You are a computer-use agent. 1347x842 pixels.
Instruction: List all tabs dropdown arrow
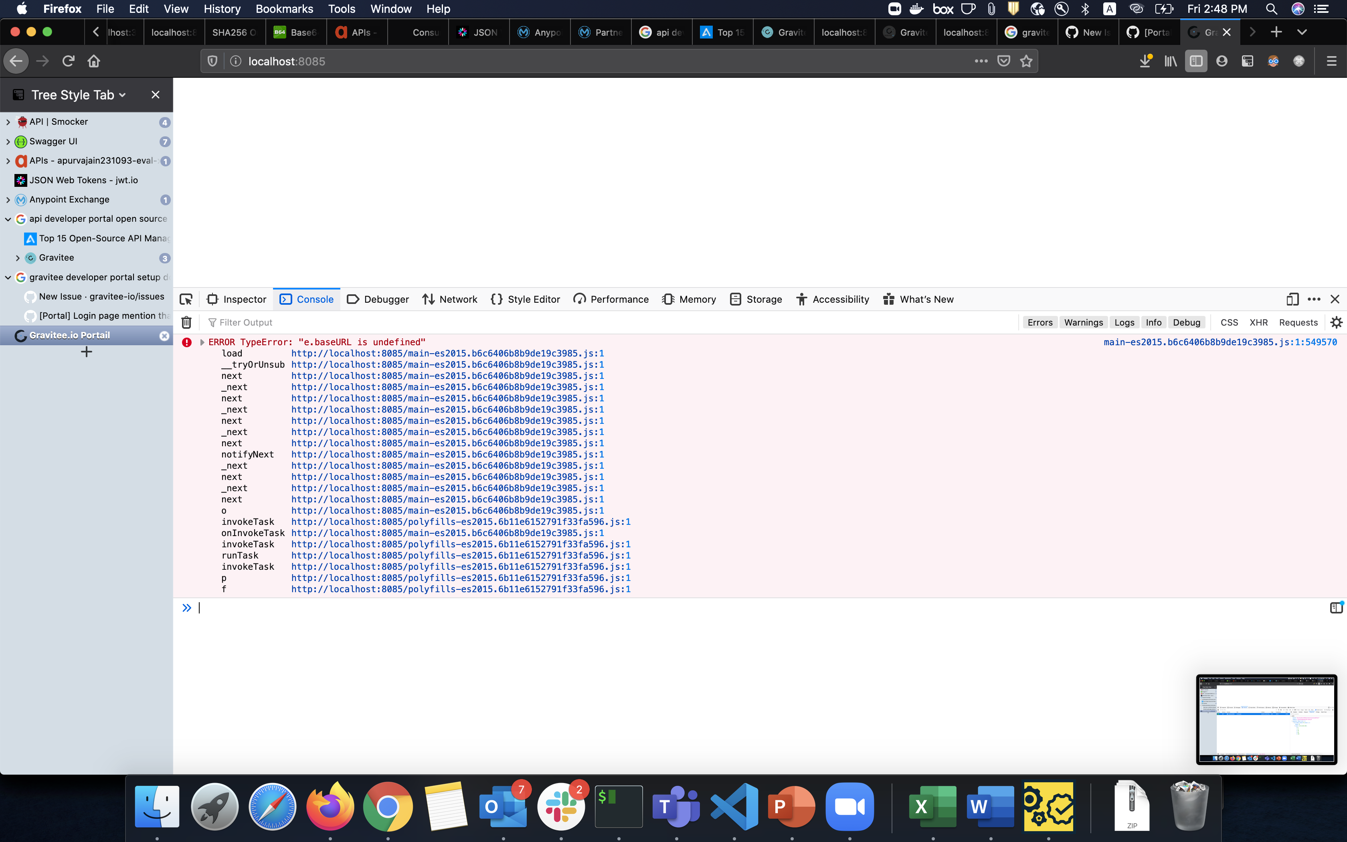click(1301, 32)
